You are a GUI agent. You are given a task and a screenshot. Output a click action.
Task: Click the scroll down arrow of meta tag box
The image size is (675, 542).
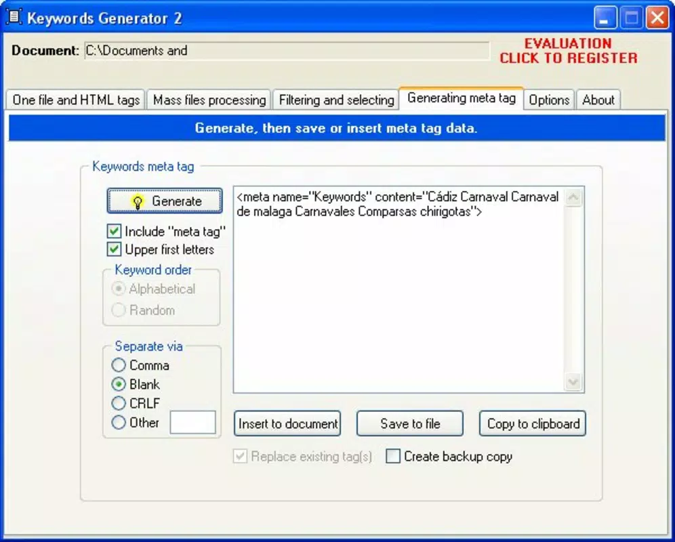tap(573, 381)
